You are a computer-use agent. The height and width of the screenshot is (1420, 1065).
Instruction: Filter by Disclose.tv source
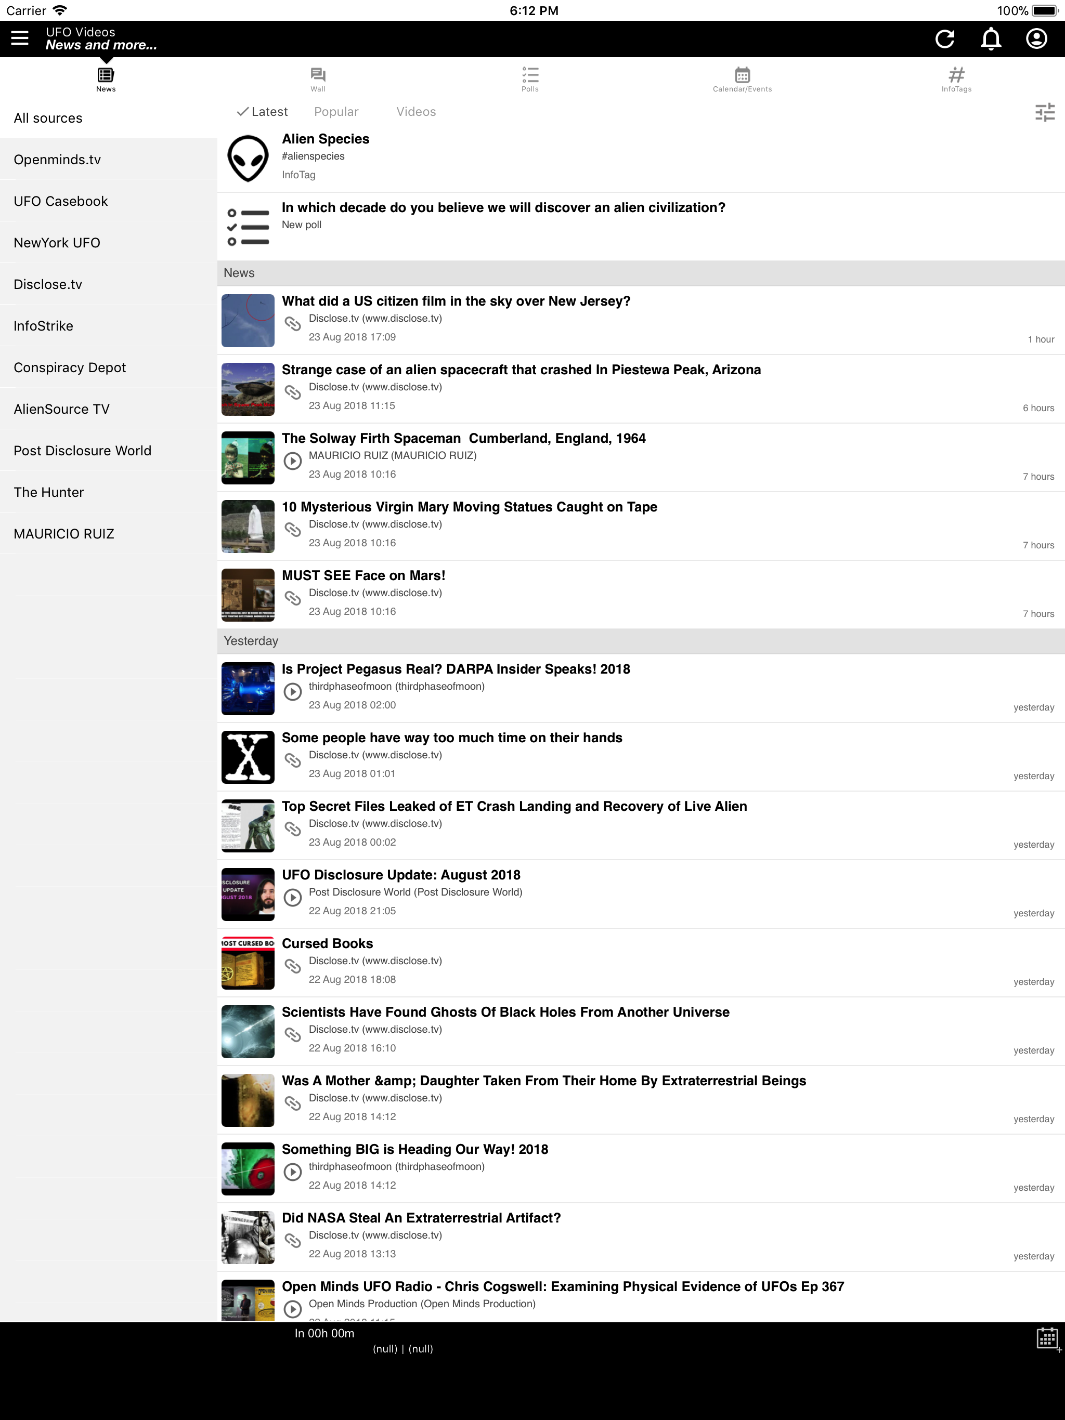pos(109,284)
